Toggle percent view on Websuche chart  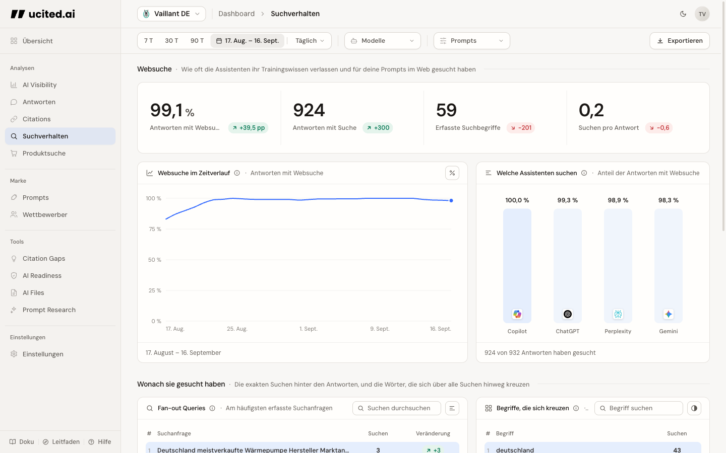(452, 173)
